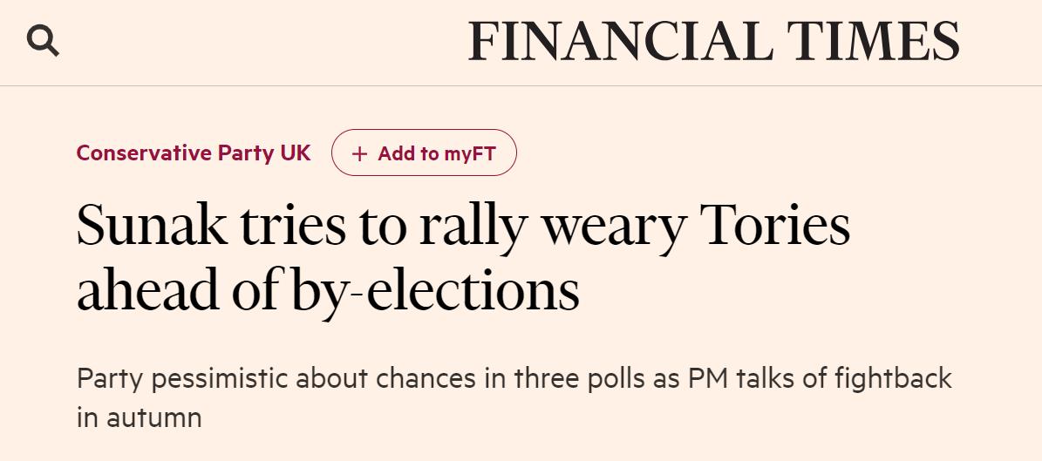Click the Party pessimistic standfirst text
The image size is (1042, 461).
click(x=514, y=379)
